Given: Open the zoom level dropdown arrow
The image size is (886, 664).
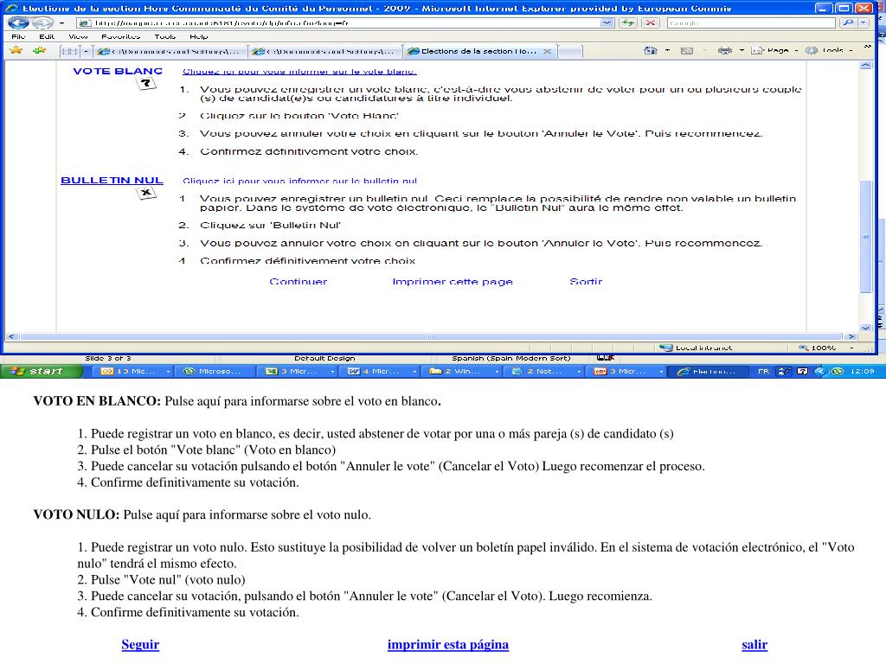Looking at the screenshot, I should pos(851,348).
